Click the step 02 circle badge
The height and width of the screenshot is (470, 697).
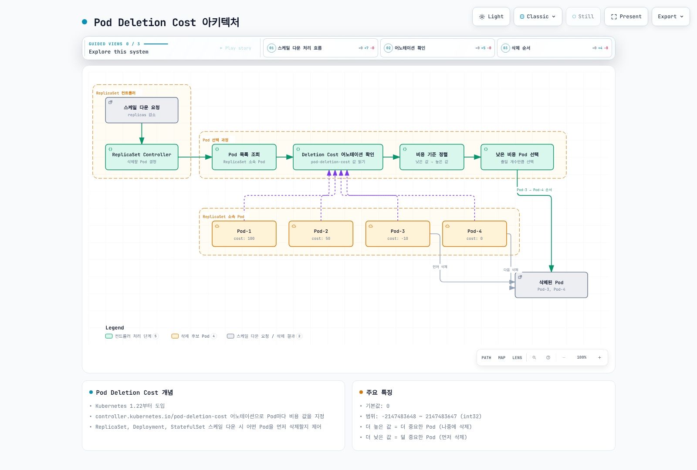[x=388, y=48]
